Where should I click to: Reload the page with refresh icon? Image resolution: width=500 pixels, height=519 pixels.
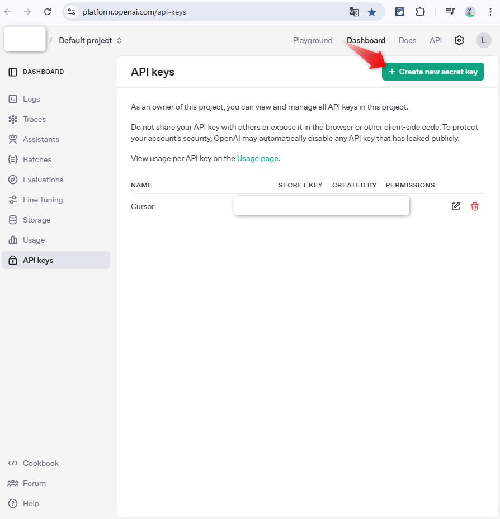coord(48,12)
